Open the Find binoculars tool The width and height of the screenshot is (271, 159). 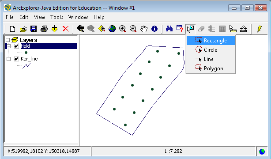click(169, 29)
